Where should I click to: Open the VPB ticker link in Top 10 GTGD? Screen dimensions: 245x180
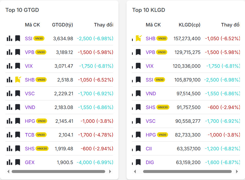click(30, 52)
